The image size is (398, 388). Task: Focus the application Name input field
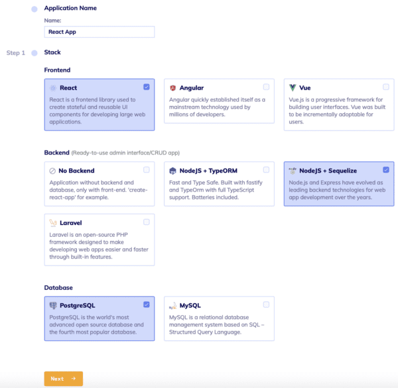coord(99,32)
